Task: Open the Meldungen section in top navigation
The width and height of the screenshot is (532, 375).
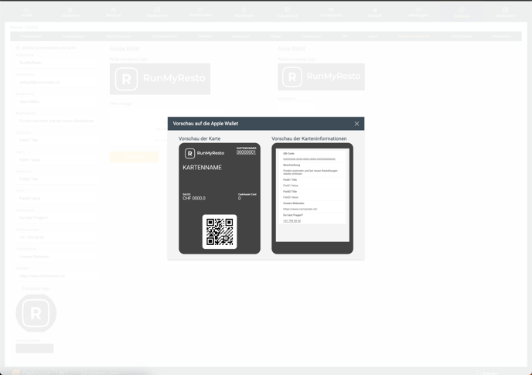Action: pos(418,12)
